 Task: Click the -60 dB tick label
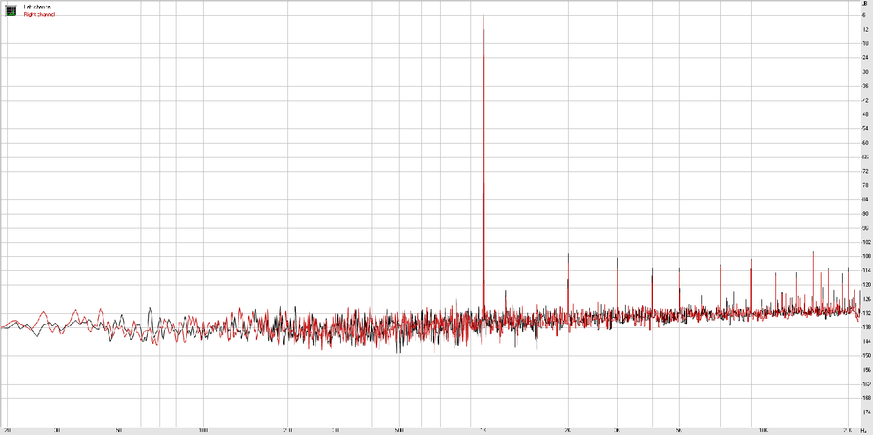pos(864,142)
